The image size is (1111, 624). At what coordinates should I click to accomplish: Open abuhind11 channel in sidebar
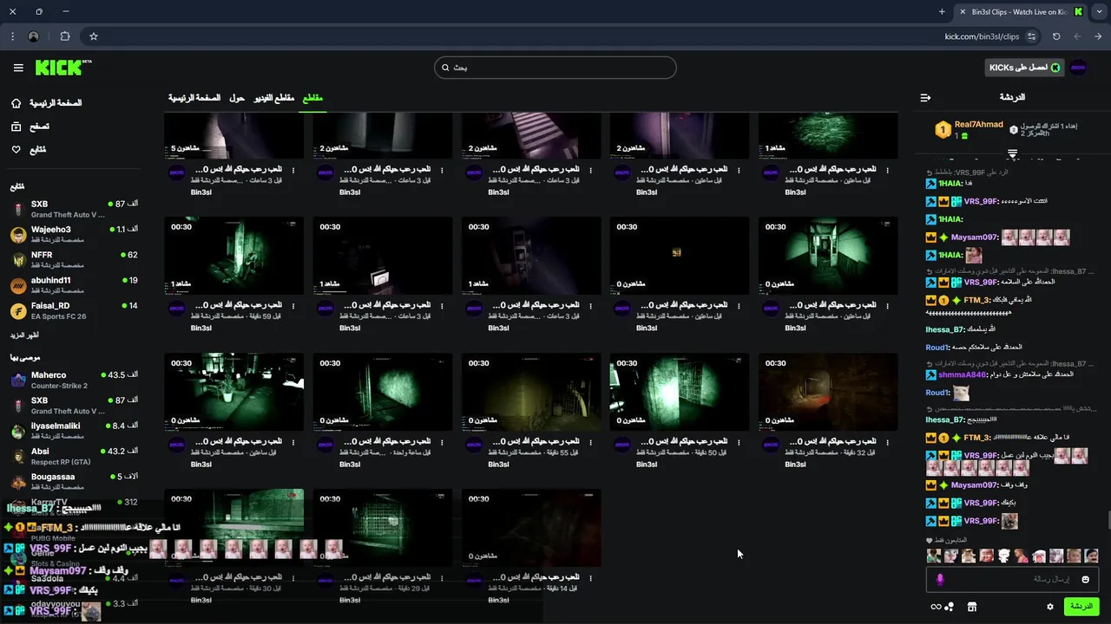click(x=74, y=285)
